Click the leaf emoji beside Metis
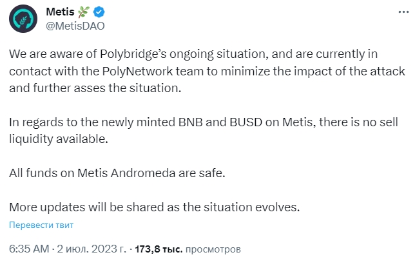Image resolution: width=415 pixels, height=257 pixels. [84, 12]
